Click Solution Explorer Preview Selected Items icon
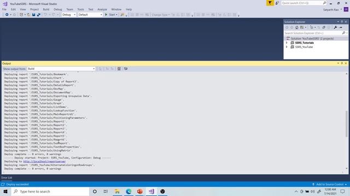The height and width of the screenshot is (196, 350). coord(341,27)
